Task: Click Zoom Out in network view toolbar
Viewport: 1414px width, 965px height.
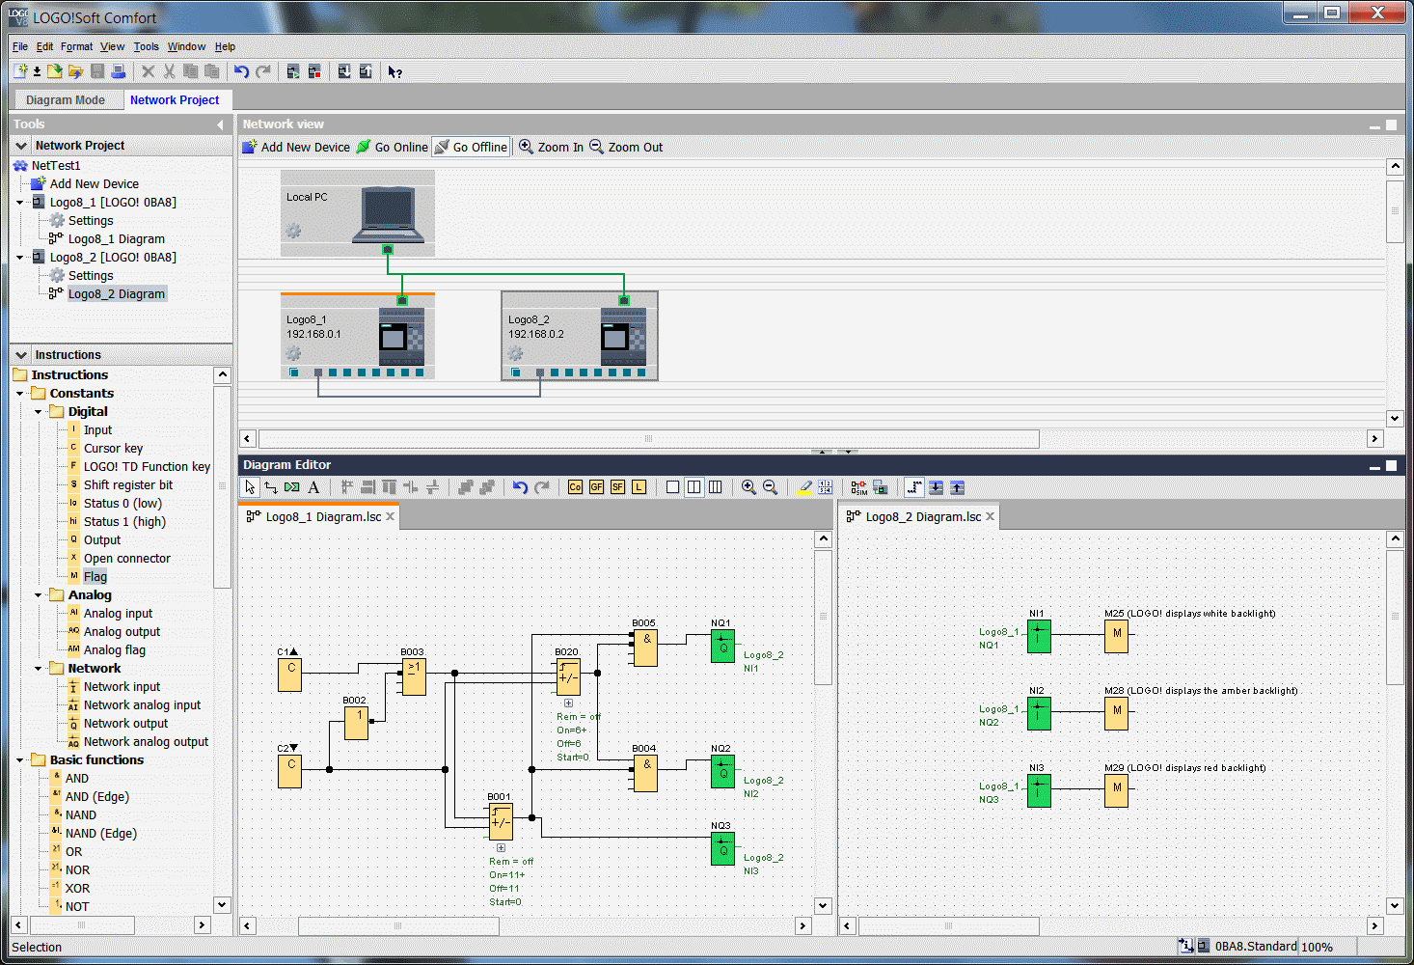Action: (626, 147)
